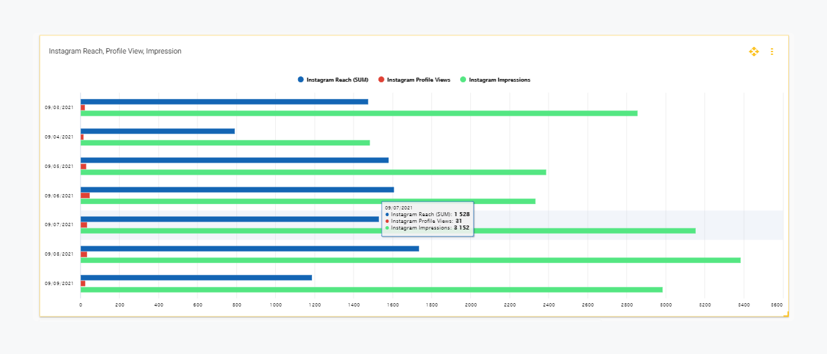
Task: Open the three-dot widget options menu
Action: tap(771, 52)
